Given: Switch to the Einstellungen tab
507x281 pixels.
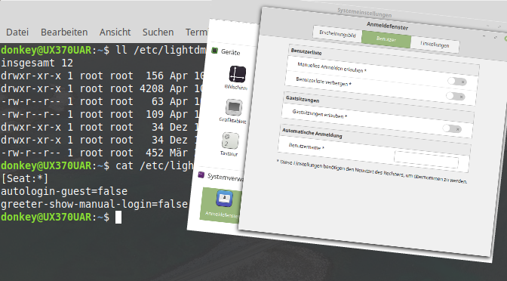Looking at the screenshot, I should [x=435, y=45].
